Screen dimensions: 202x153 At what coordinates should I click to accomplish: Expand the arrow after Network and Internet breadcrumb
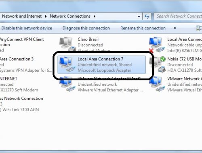46,17
